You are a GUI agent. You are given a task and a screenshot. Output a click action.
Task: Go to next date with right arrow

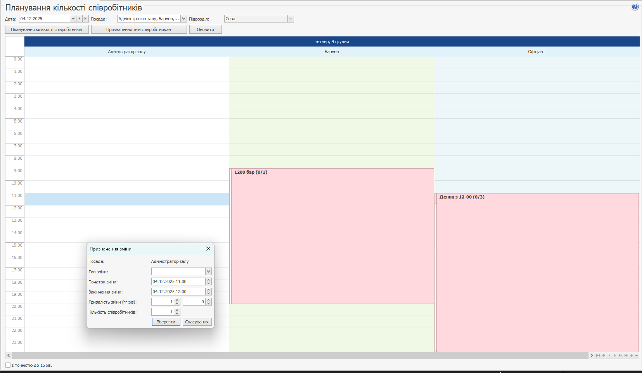pos(85,19)
